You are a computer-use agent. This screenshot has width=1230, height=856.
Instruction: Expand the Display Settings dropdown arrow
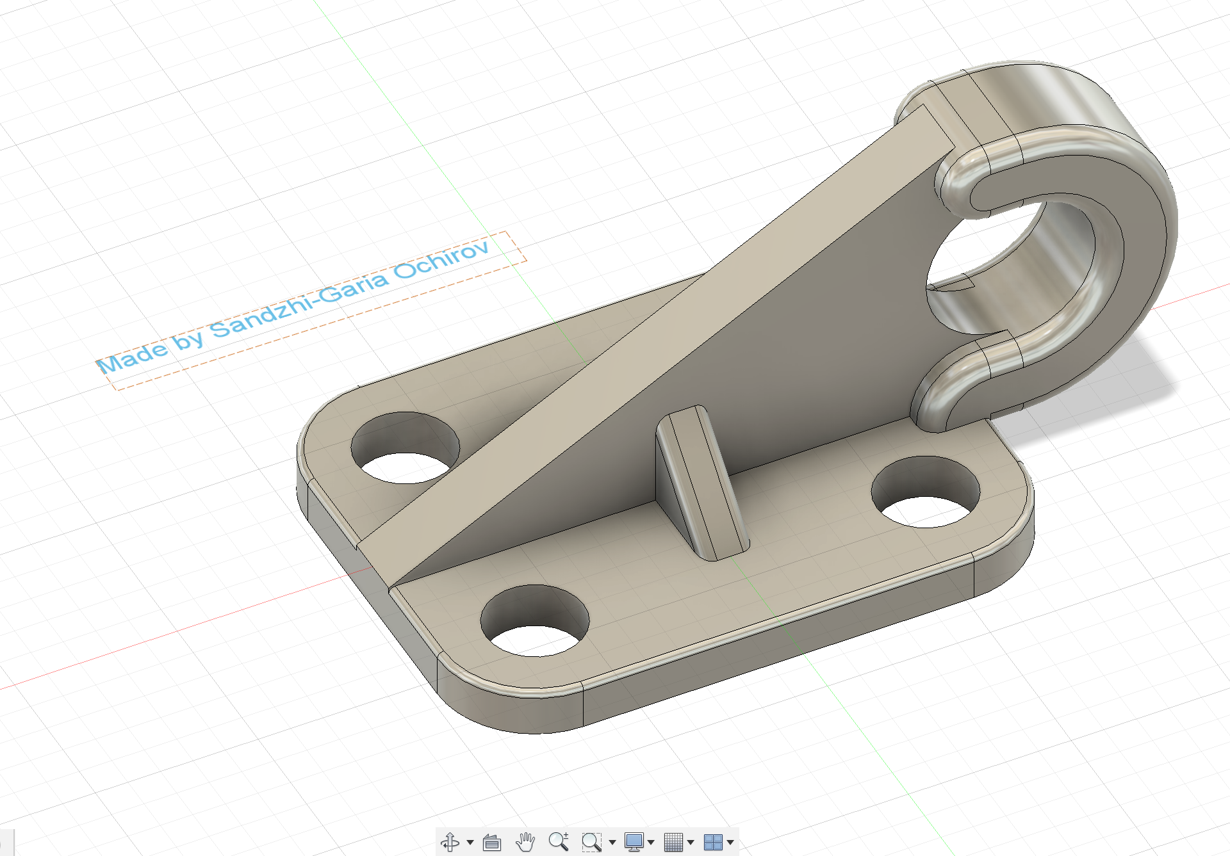pos(652,843)
